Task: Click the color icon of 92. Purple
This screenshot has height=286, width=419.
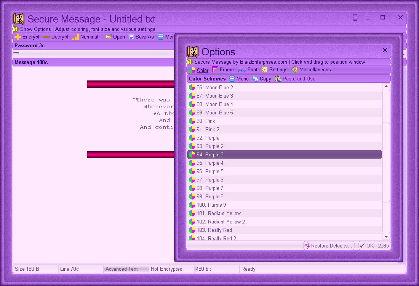Action: (x=192, y=138)
